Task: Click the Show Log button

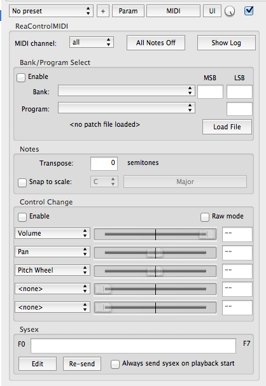Action: click(x=227, y=43)
